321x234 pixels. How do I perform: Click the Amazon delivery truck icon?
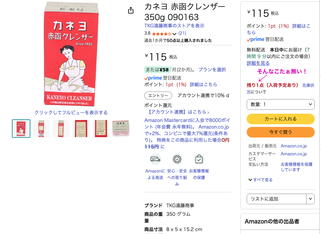click(156, 159)
